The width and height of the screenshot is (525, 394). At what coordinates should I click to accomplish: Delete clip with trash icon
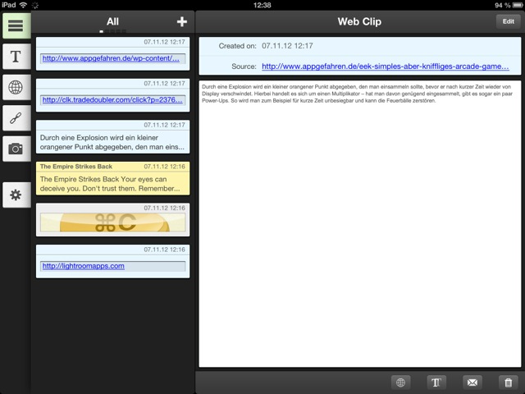(x=508, y=382)
